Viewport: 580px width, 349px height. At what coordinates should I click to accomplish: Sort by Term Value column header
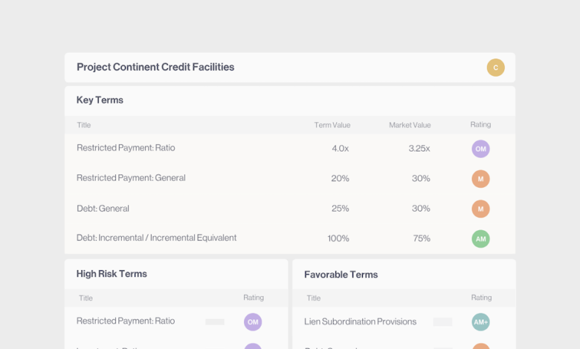(x=332, y=125)
